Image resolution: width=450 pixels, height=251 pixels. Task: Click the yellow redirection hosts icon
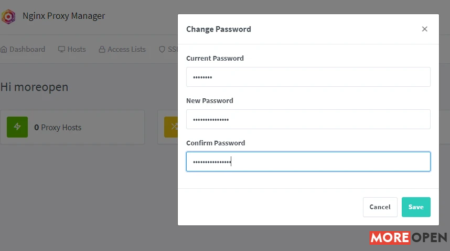tap(171, 127)
